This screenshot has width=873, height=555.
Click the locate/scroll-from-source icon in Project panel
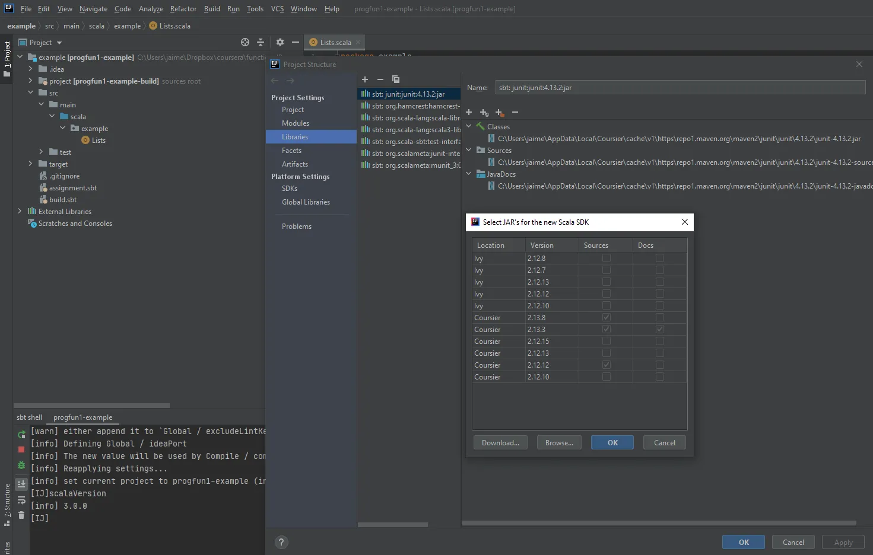[245, 42]
